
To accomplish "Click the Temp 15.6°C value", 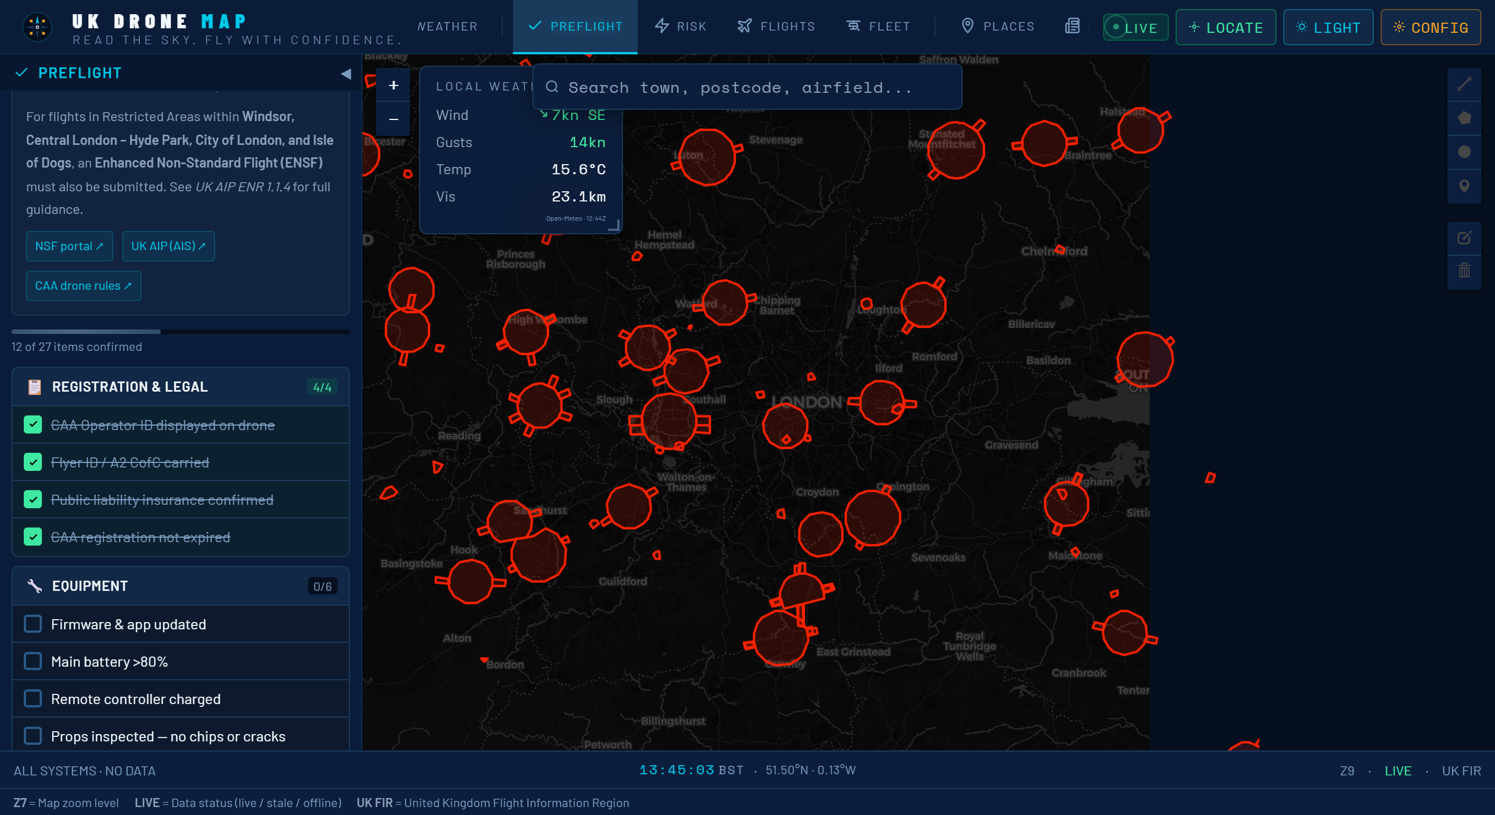I will (x=578, y=169).
